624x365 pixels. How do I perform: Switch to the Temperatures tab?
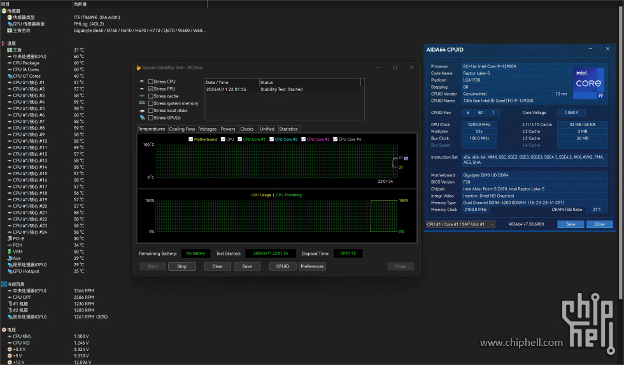click(x=152, y=129)
